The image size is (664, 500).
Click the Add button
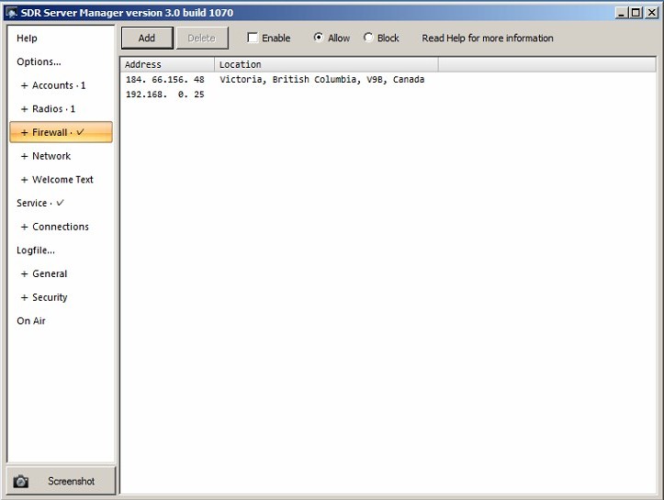pyautogui.click(x=147, y=38)
